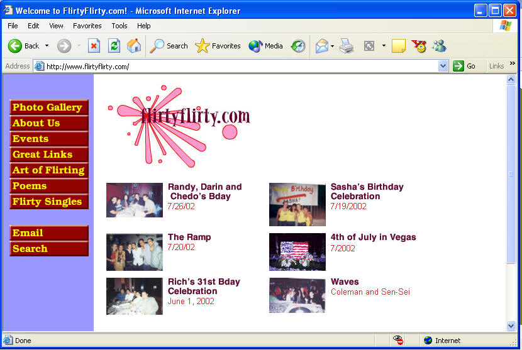Click the grey square toolbar icon

point(369,46)
